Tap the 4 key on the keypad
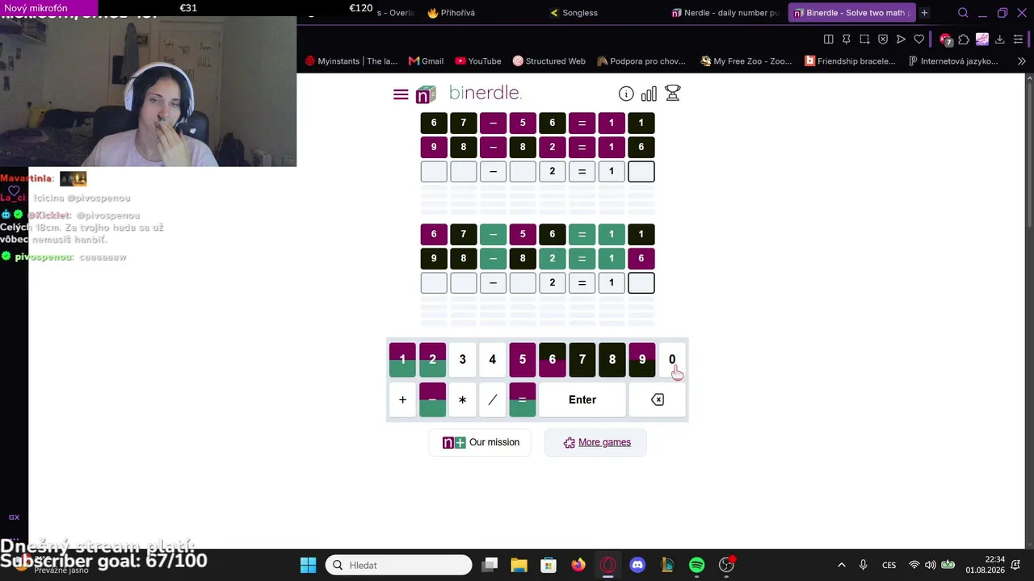Image resolution: width=1034 pixels, height=581 pixels. click(493, 360)
